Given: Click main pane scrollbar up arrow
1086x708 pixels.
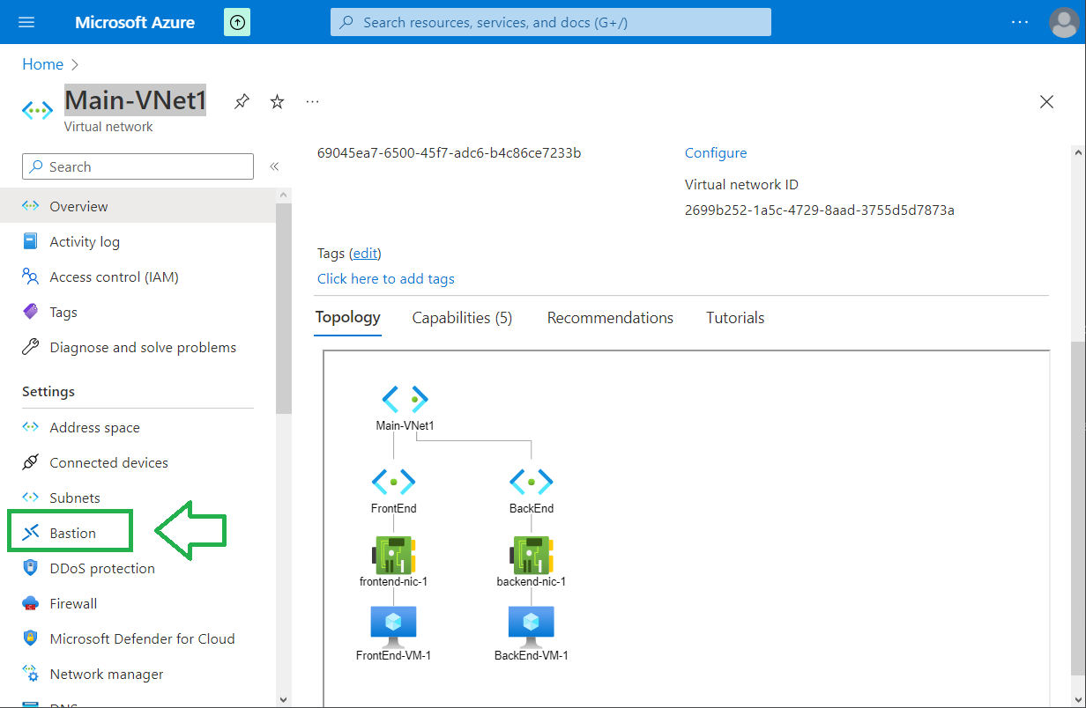Looking at the screenshot, I should pyautogui.click(x=1078, y=153).
